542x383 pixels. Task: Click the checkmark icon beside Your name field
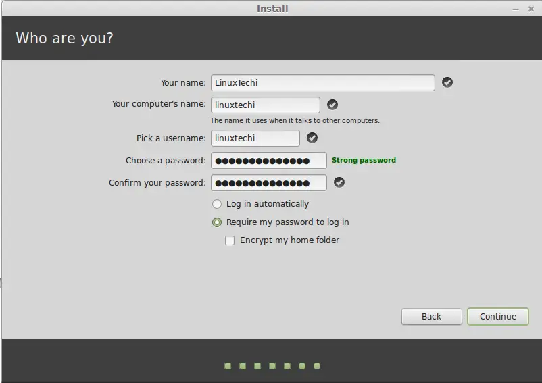(447, 82)
